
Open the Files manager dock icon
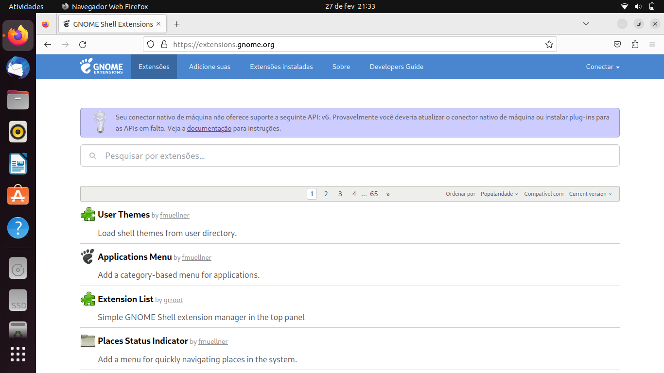(x=18, y=100)
